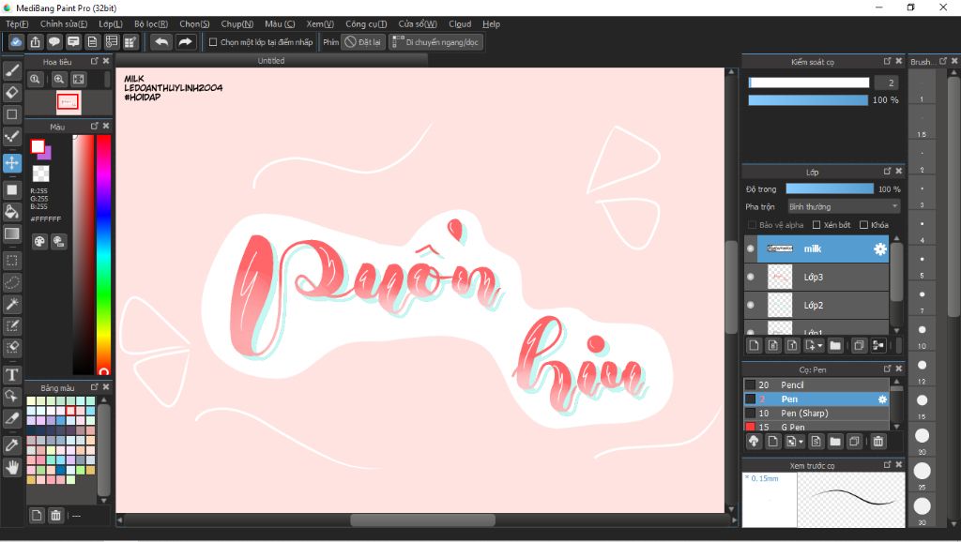Enable the 'Khóa' lock checkbox
961x542 pixels.
[863, 225]
